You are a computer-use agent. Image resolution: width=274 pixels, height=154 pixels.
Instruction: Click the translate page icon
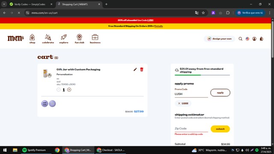tap(197, 13)
